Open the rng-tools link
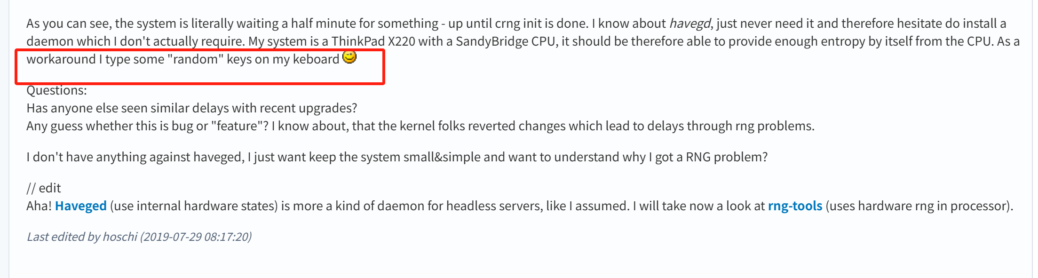 coord(795,206)
